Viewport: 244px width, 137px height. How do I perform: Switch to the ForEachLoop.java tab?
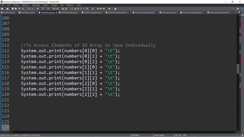(x=168, y=13)
